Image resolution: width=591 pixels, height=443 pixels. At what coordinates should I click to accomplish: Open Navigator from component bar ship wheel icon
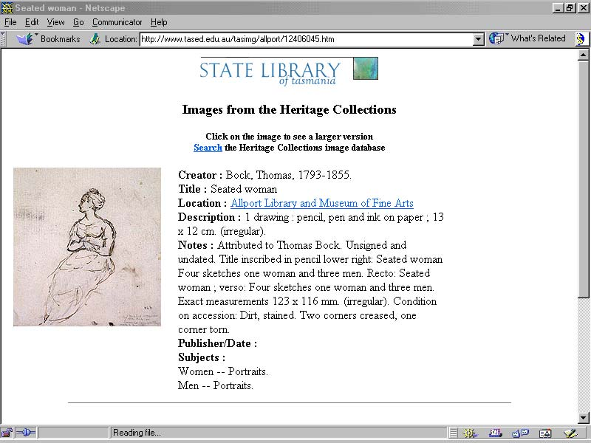point(470,433)
